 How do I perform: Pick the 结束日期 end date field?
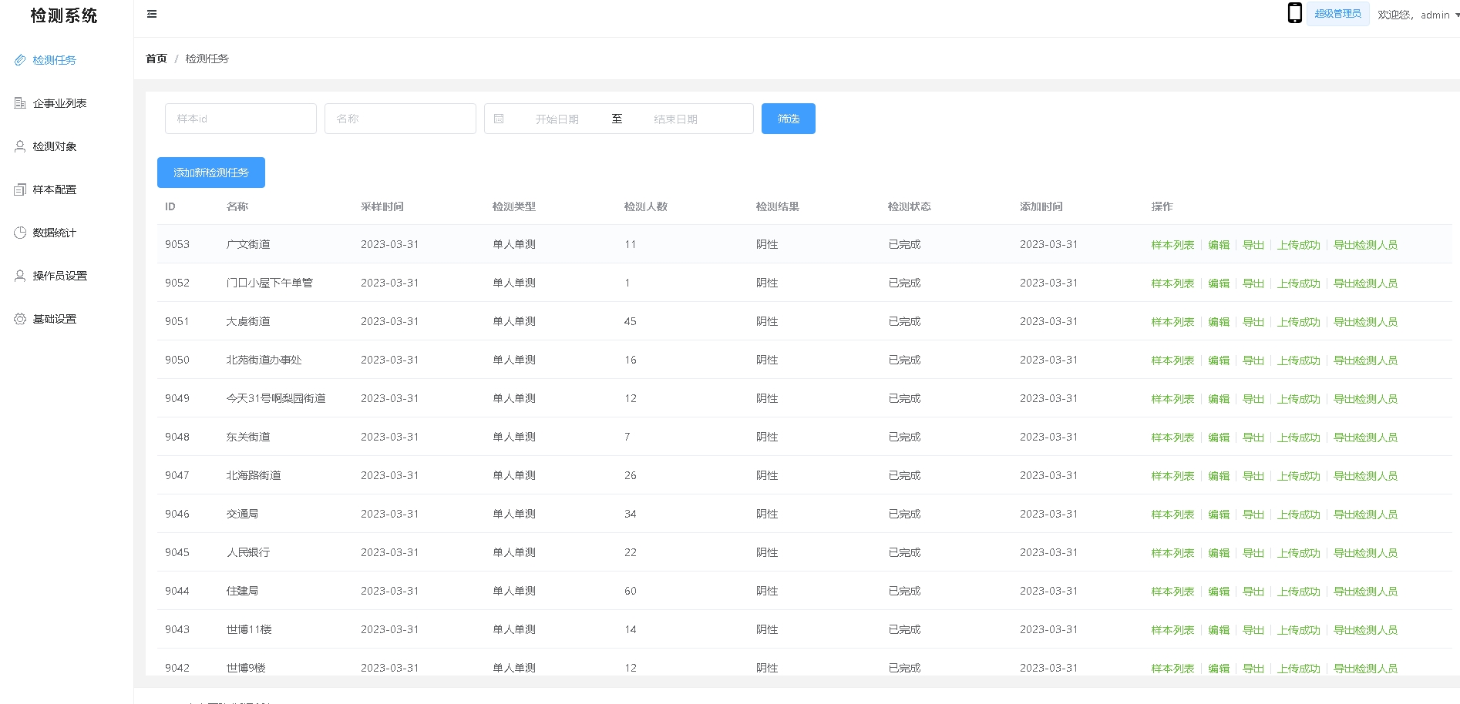pyautogui.click(x=675, y=119)
